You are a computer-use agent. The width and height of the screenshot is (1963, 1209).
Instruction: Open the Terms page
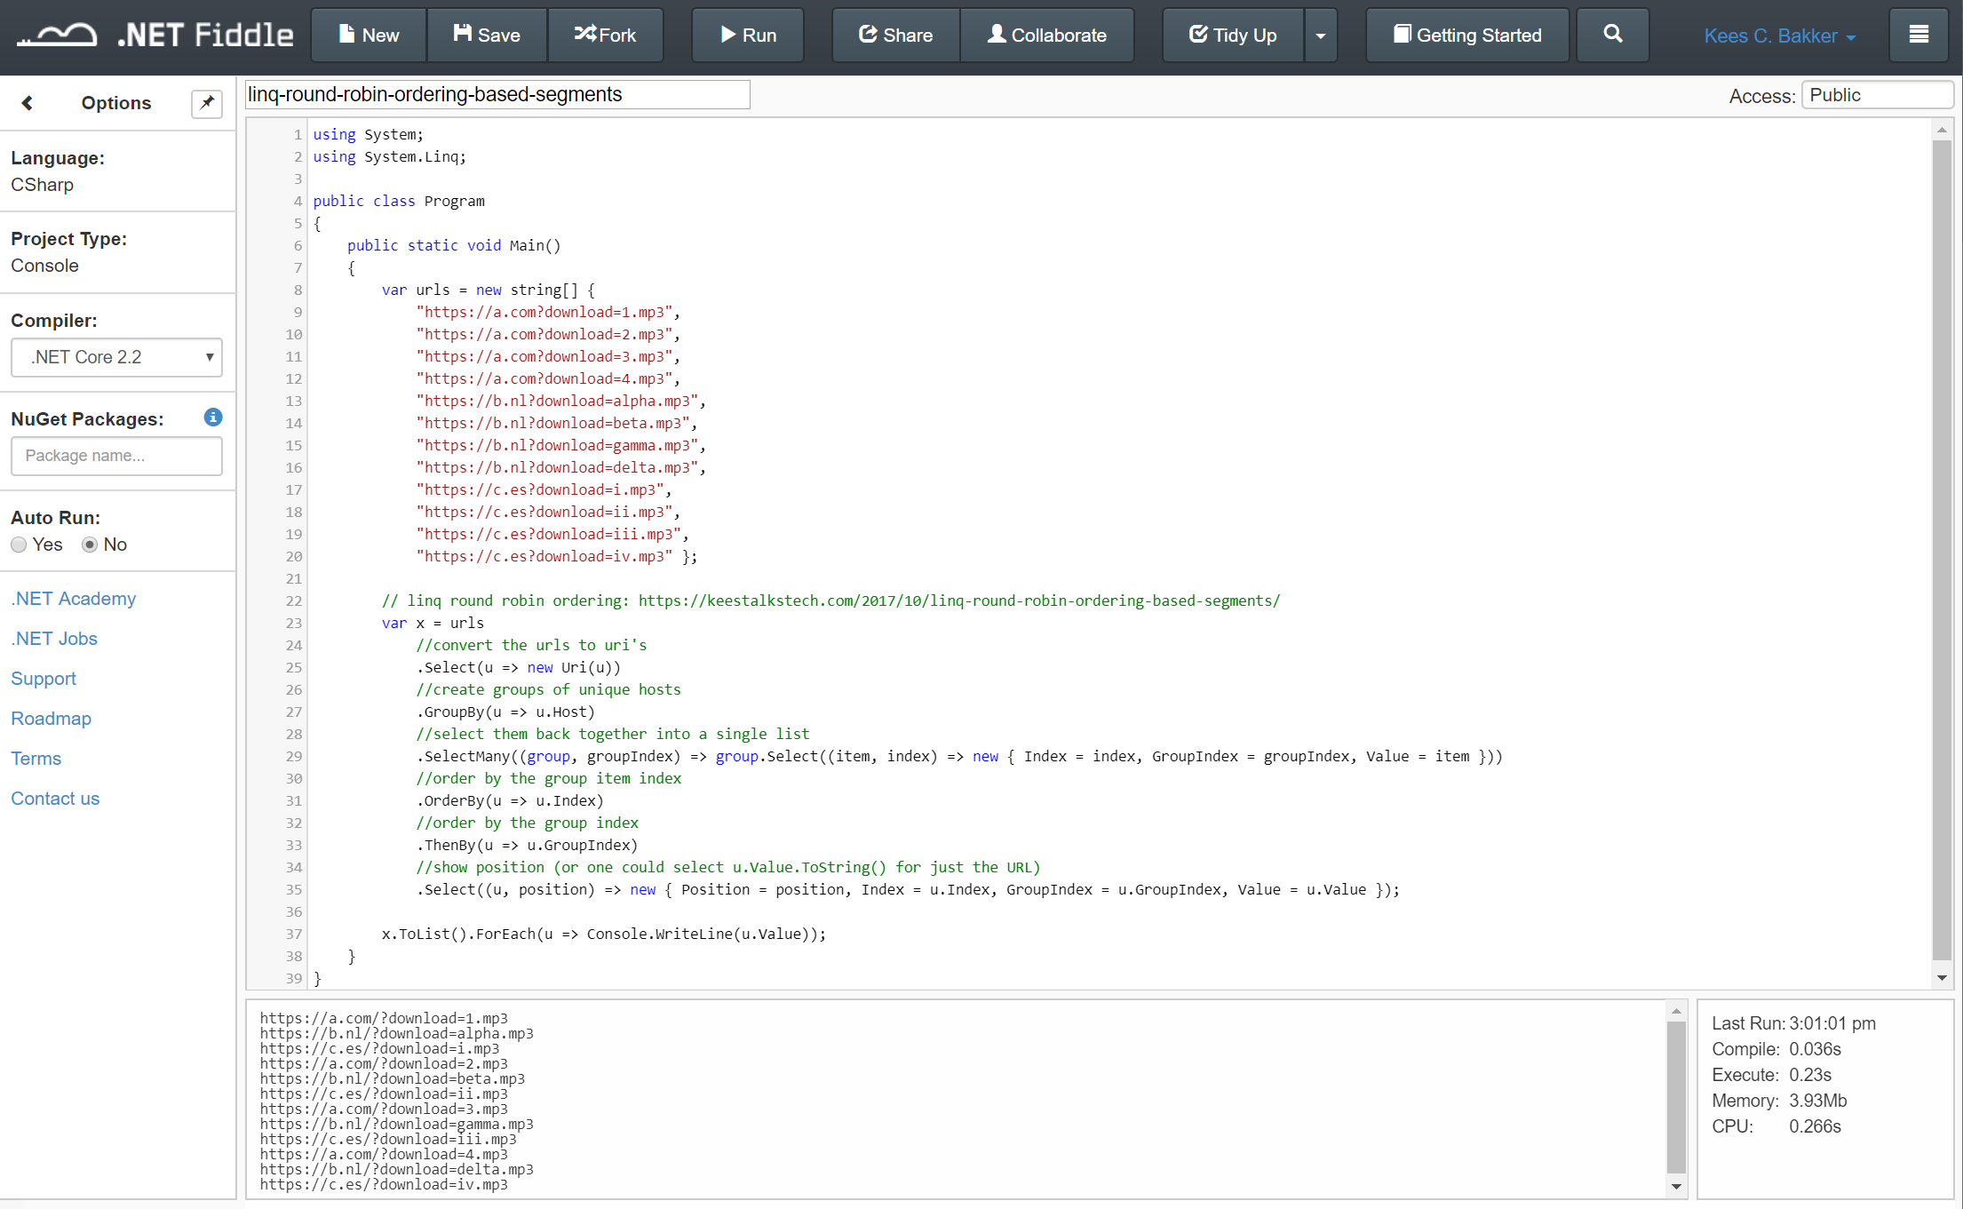[x=36, y=759]
